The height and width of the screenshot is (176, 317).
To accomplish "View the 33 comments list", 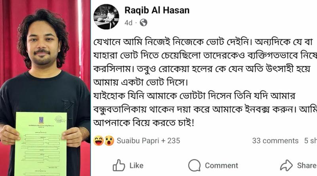I will tap(275, 141).
